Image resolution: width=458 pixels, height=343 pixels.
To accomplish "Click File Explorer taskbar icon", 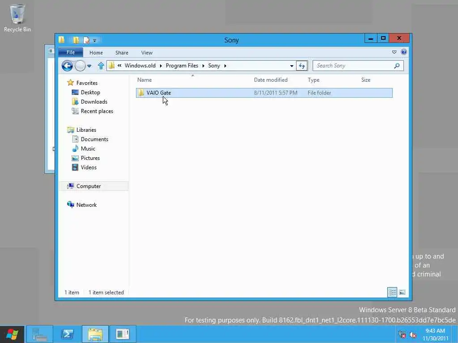I will tap(95, 334).
